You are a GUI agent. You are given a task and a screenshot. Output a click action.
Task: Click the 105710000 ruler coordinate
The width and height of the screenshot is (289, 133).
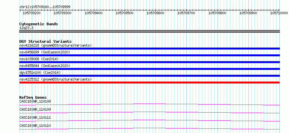[279, 13]
